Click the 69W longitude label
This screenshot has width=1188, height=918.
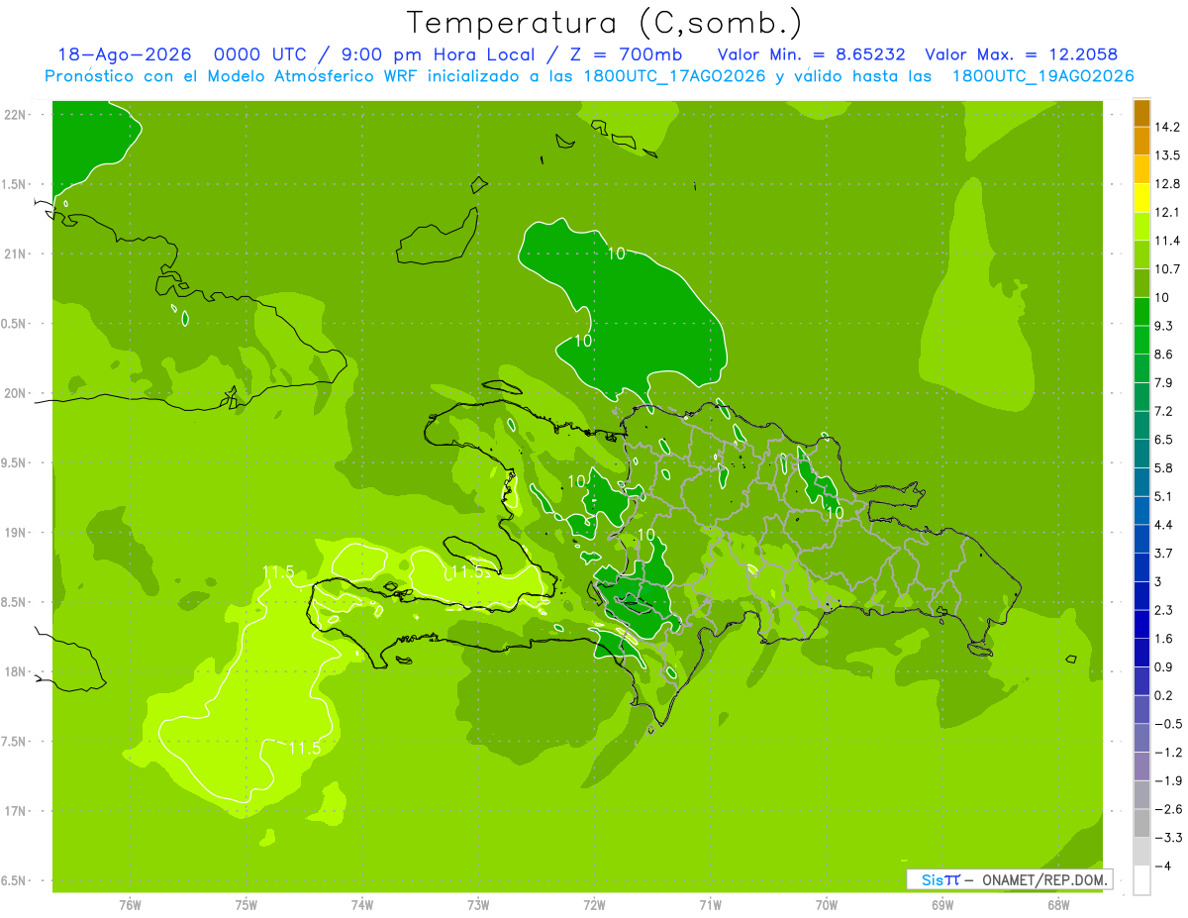click(x=942, y=905)
